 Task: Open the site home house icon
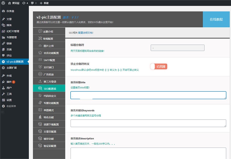click(x=9, y=3)
